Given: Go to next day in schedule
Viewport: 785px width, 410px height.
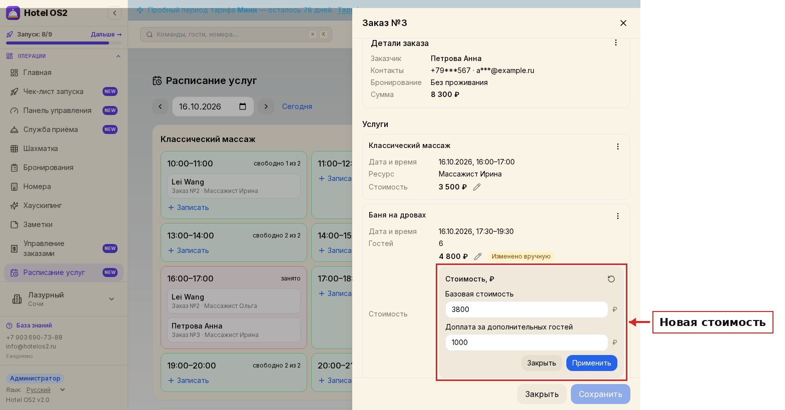Looking at the screenshot, I should 266,106.
